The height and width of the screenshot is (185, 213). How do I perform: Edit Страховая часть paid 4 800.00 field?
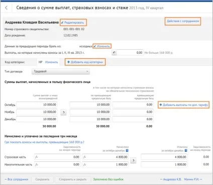pyautogui.click(x=164, y=157)
